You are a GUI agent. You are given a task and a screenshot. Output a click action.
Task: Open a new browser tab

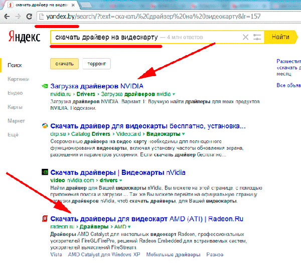pos(86,6)
